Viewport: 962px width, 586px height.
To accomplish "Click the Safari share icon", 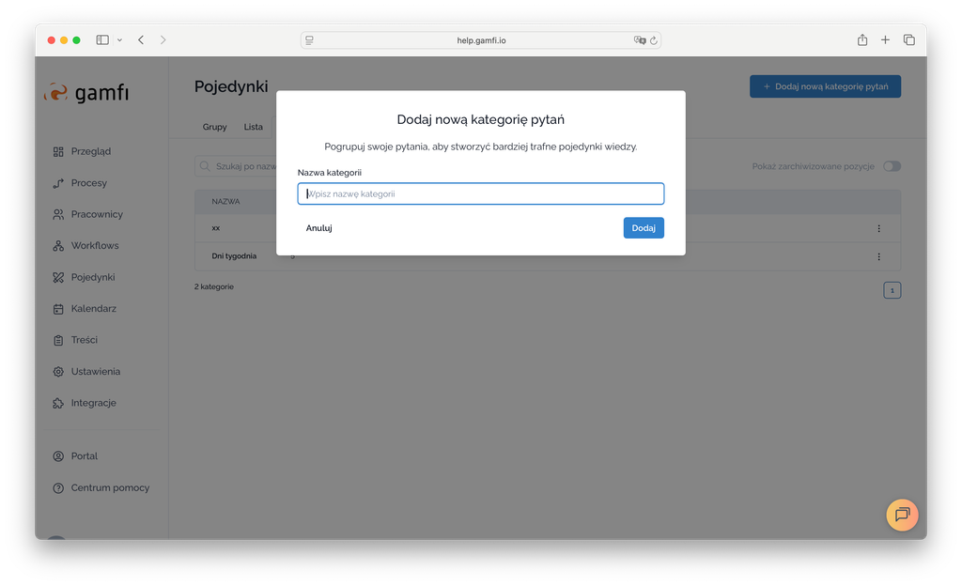I will click(861, 40).
